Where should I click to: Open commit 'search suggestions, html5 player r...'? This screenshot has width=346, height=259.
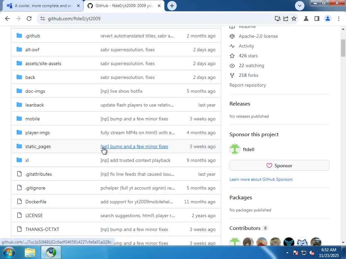pyautogui.click(x=138, y=215)
